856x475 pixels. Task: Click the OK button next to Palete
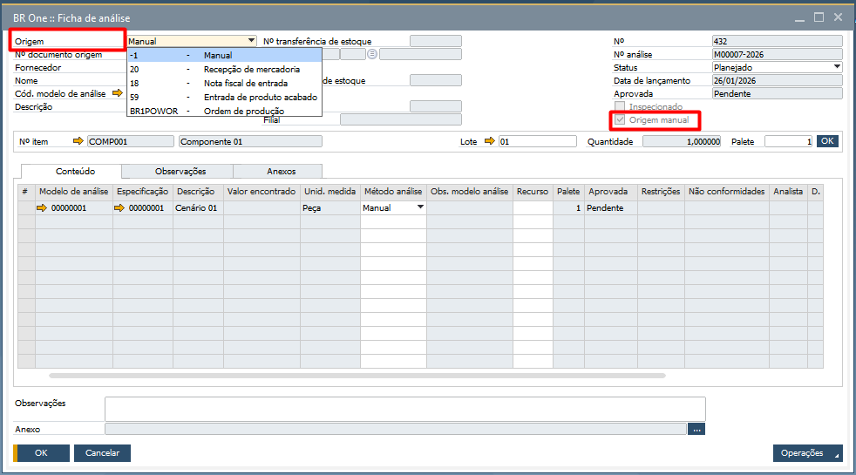(827, 141)
